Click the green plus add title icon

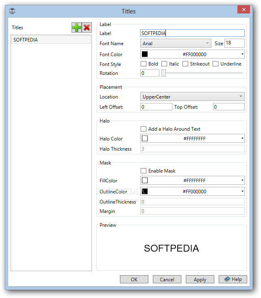click(x=77, y=28)
